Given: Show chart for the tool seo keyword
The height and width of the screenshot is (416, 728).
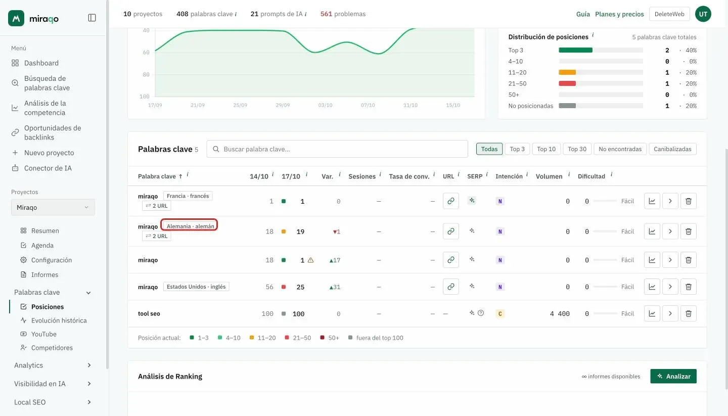Looking at the screenshot, I should [652, 313].
